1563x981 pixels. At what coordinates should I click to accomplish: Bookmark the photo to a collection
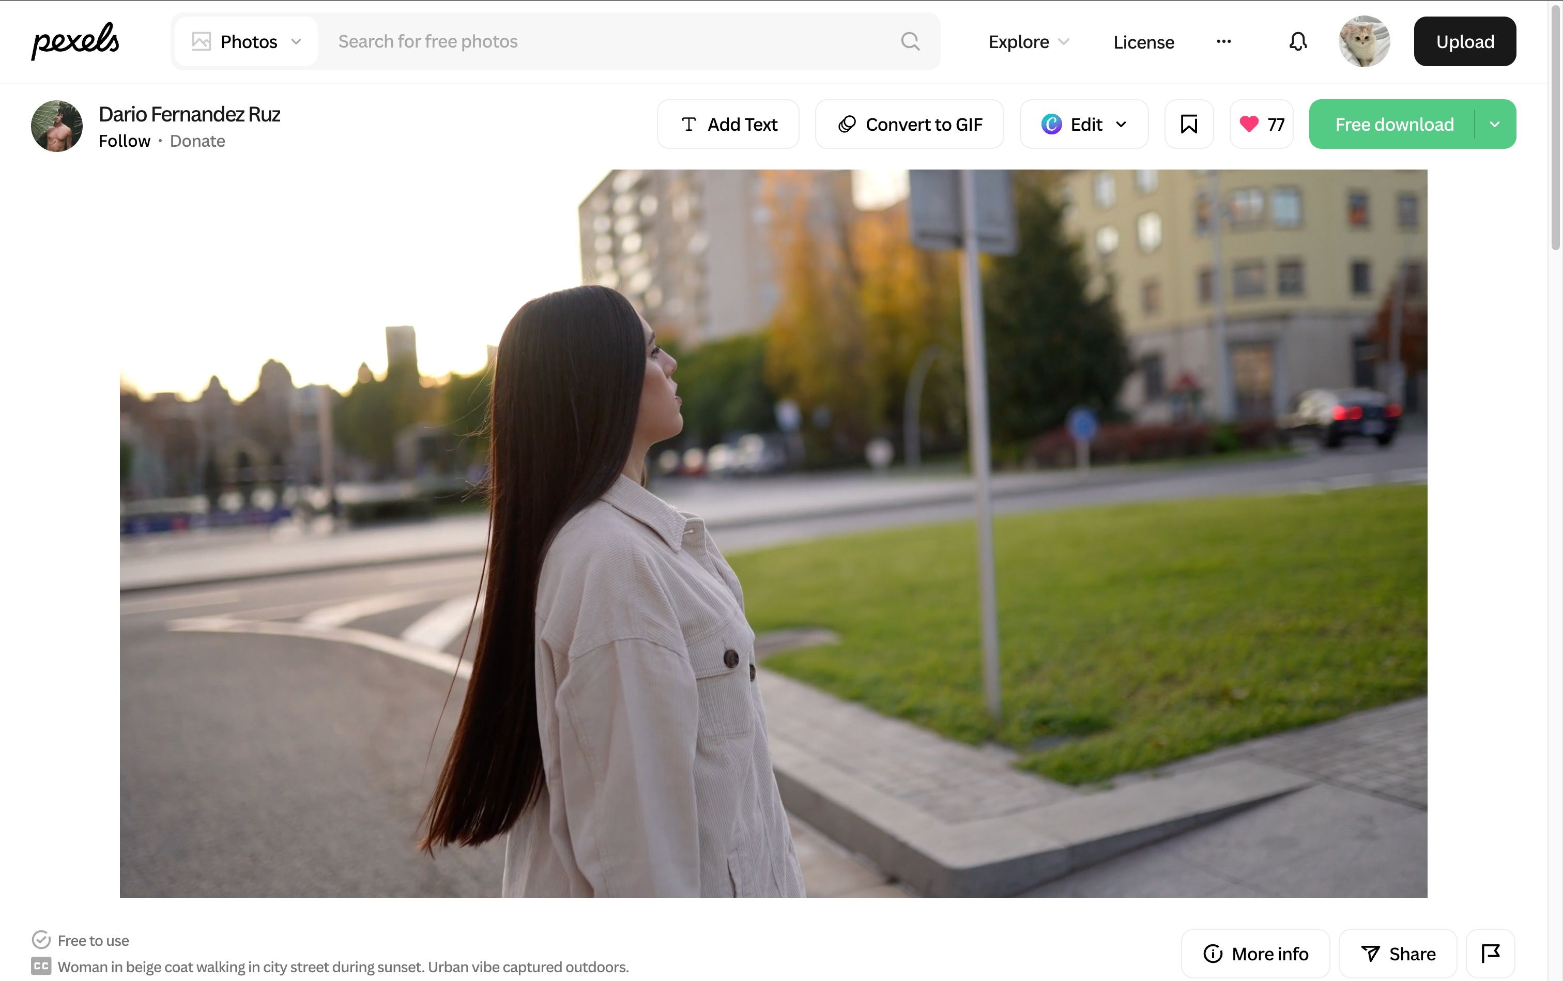coord(1189,124)
